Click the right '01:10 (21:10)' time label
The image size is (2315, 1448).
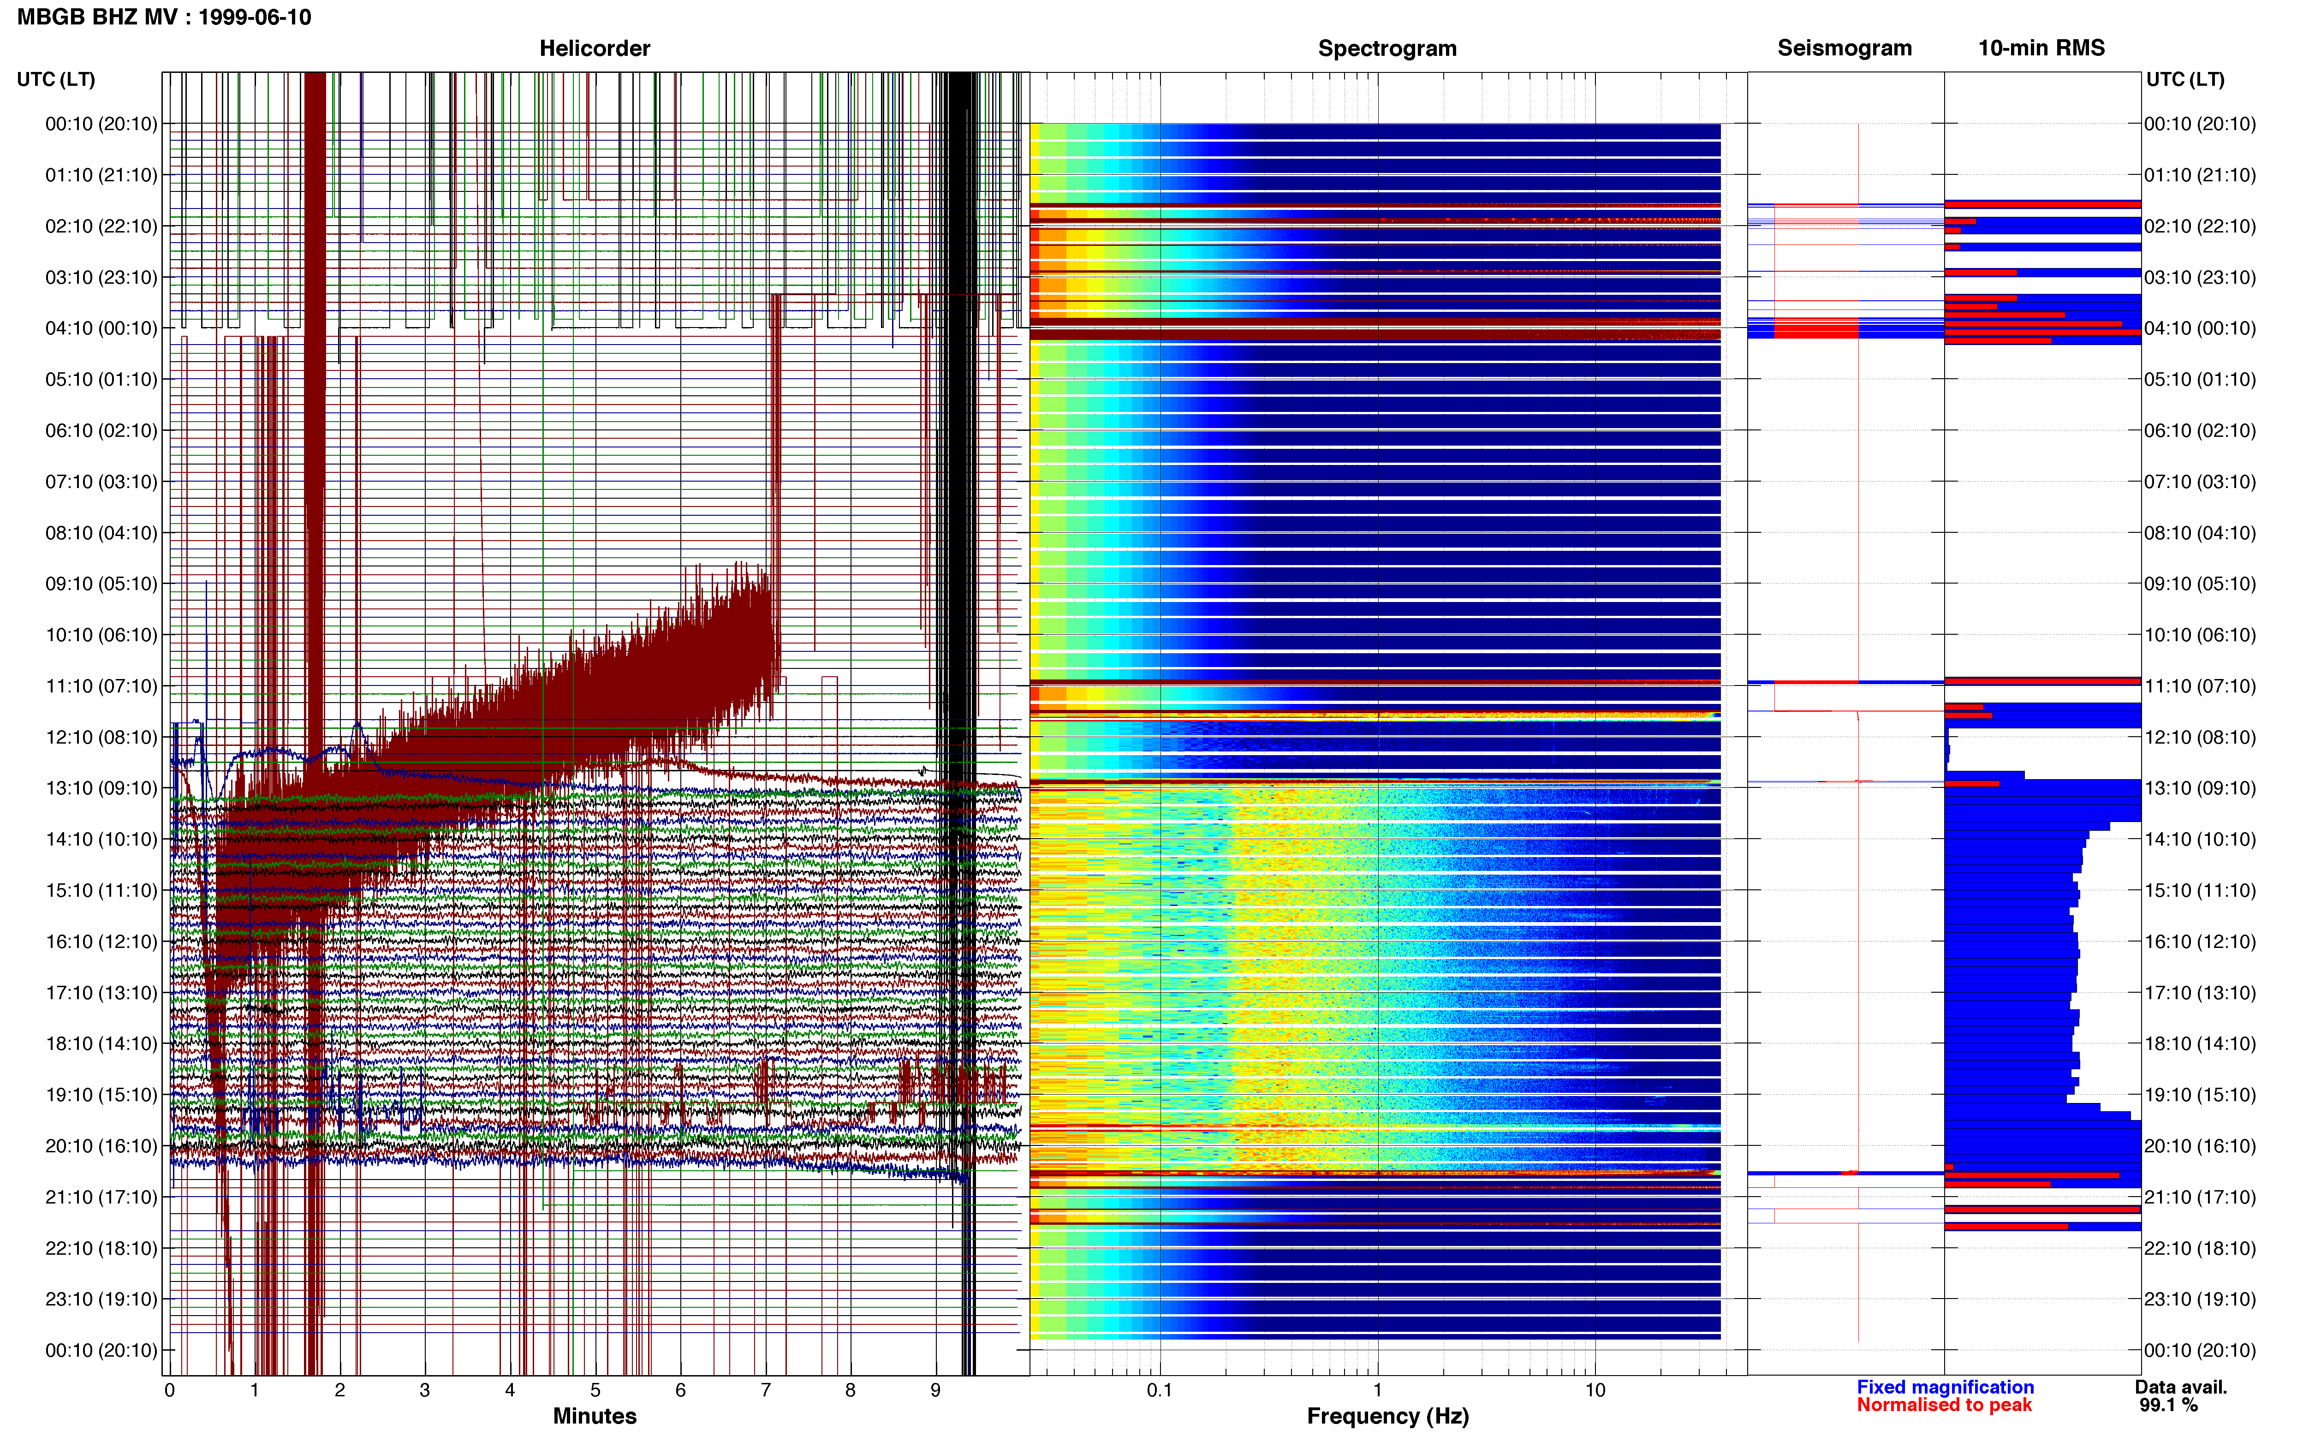pos(2200,175)
